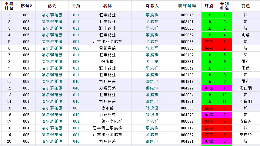Click the 平均排名 column header
The image size is (260, 146).
9,6
